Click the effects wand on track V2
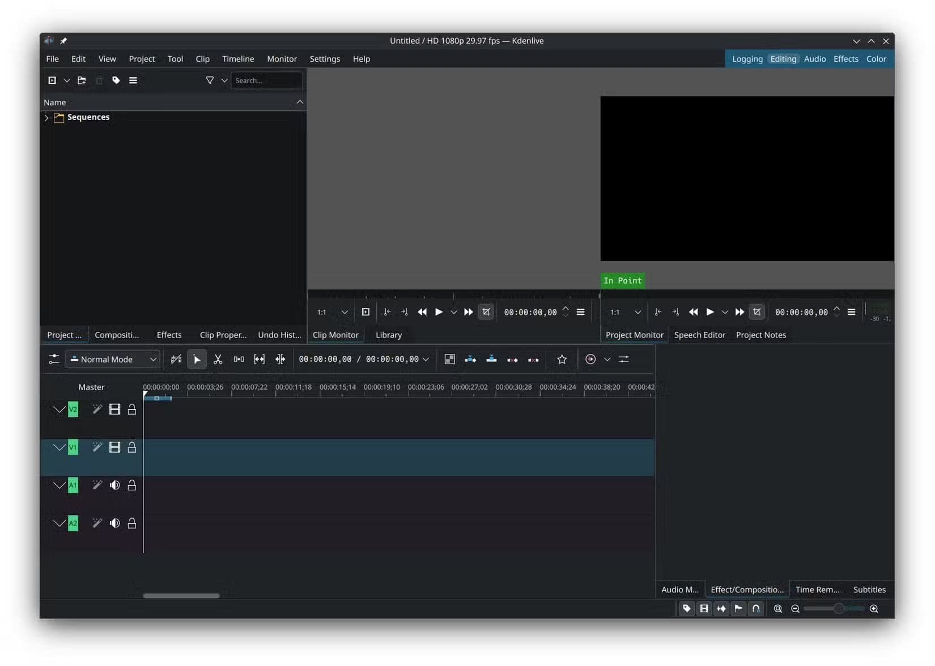This screenshot has height=666, width=935. [97, 409]
